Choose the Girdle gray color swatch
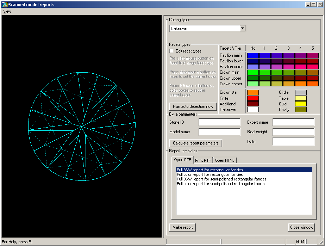The image size is (325, 246). 301,93
